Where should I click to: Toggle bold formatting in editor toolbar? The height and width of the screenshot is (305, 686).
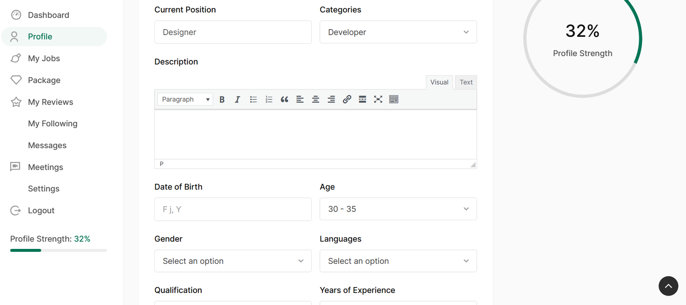[222, 99]
